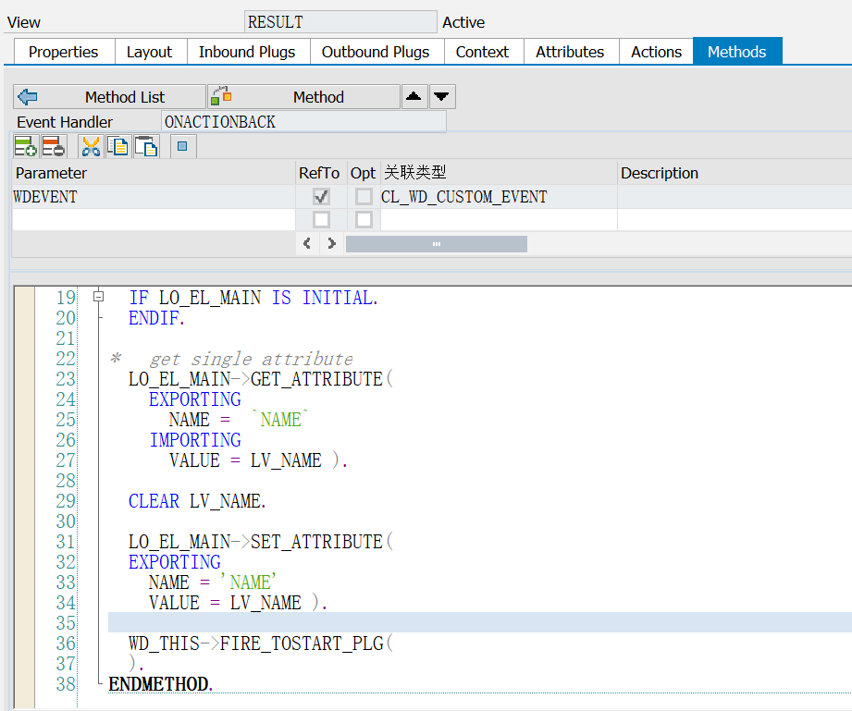852x711 pixels.
Task: Open the Actions tab
Action: [656, 52]
